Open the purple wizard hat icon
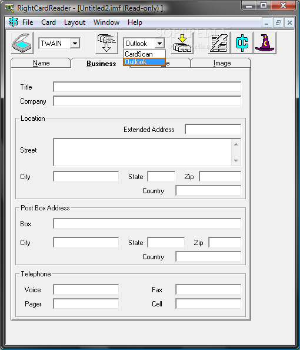300x350 pixels. click(265, 43)
